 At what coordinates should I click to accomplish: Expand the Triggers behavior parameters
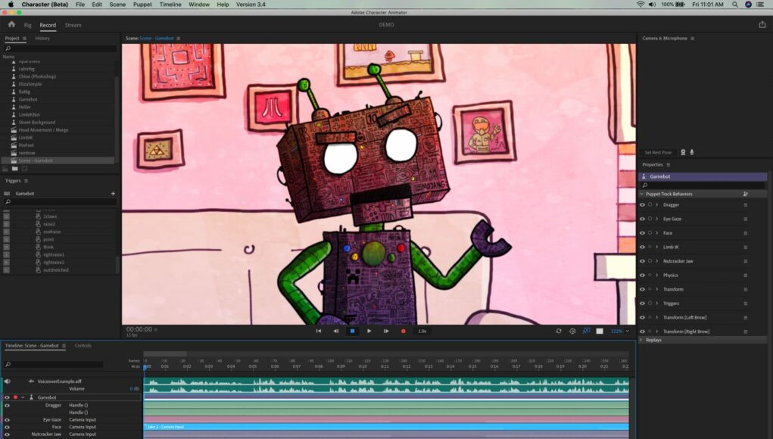[656, 304]
